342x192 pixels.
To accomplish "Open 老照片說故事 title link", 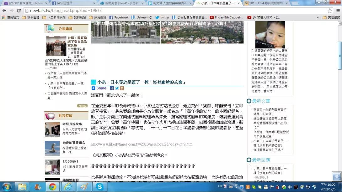I will coord(72,124).
